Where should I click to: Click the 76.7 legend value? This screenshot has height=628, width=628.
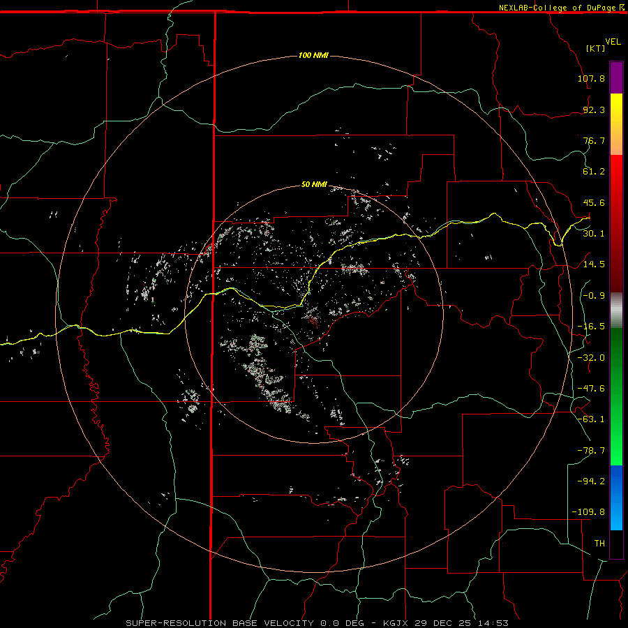[594, 140]
